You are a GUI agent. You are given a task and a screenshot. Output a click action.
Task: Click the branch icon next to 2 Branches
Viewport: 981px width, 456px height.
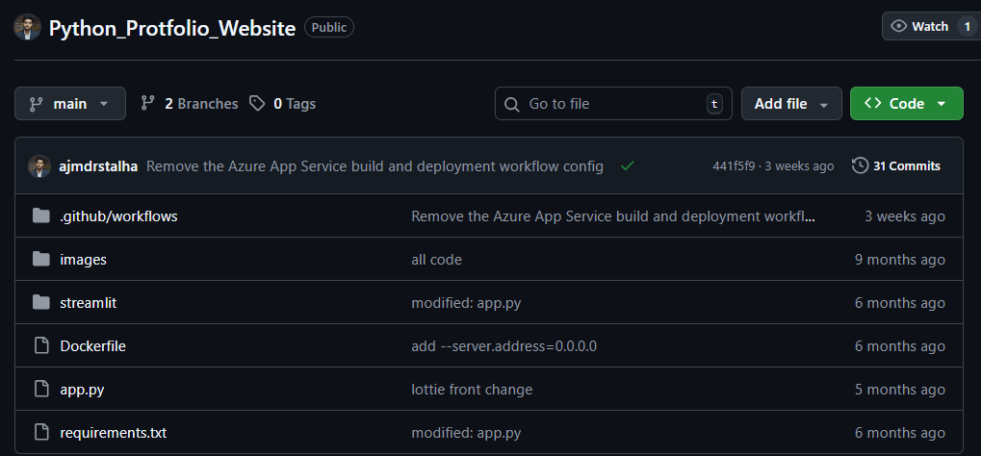point(147,103)
